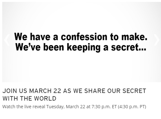Click 'MARCH 22' in the headline
The width and height of the screenshot is (161, 119).
[x=45, y=91]
